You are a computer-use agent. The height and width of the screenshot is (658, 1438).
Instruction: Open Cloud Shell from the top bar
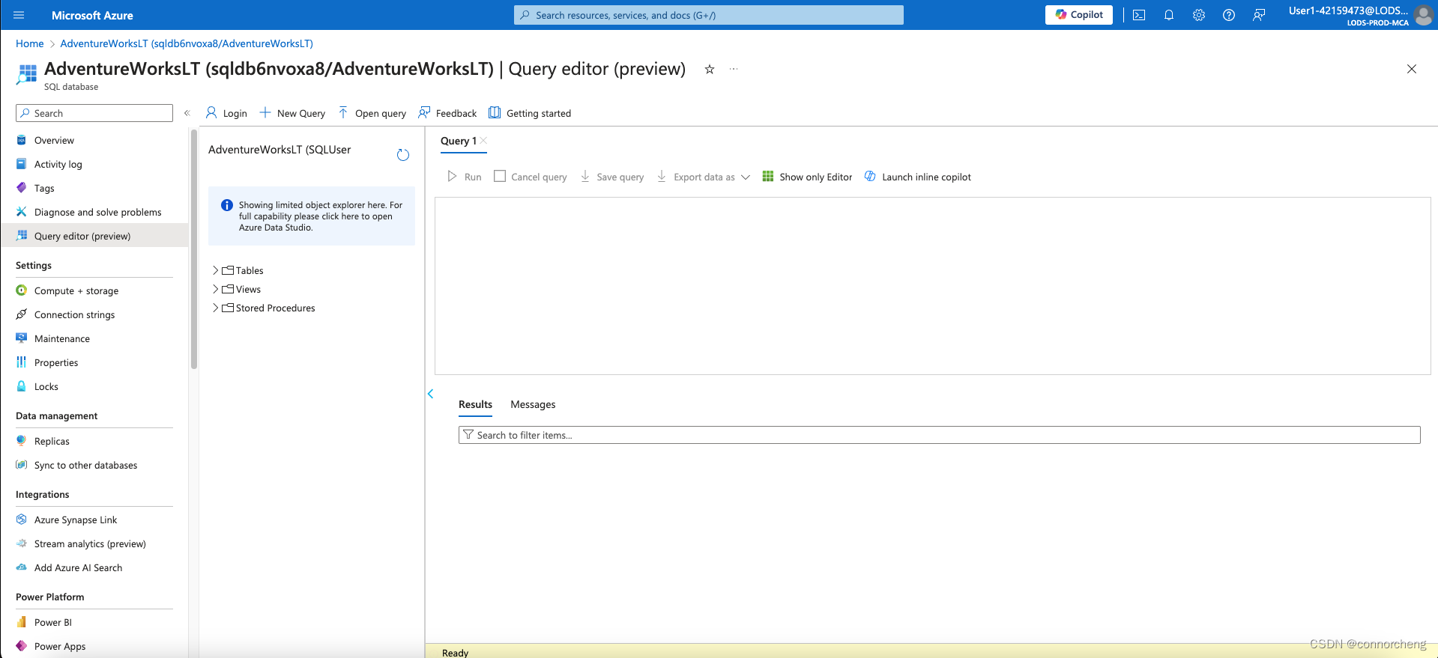tap(1139, 15)
